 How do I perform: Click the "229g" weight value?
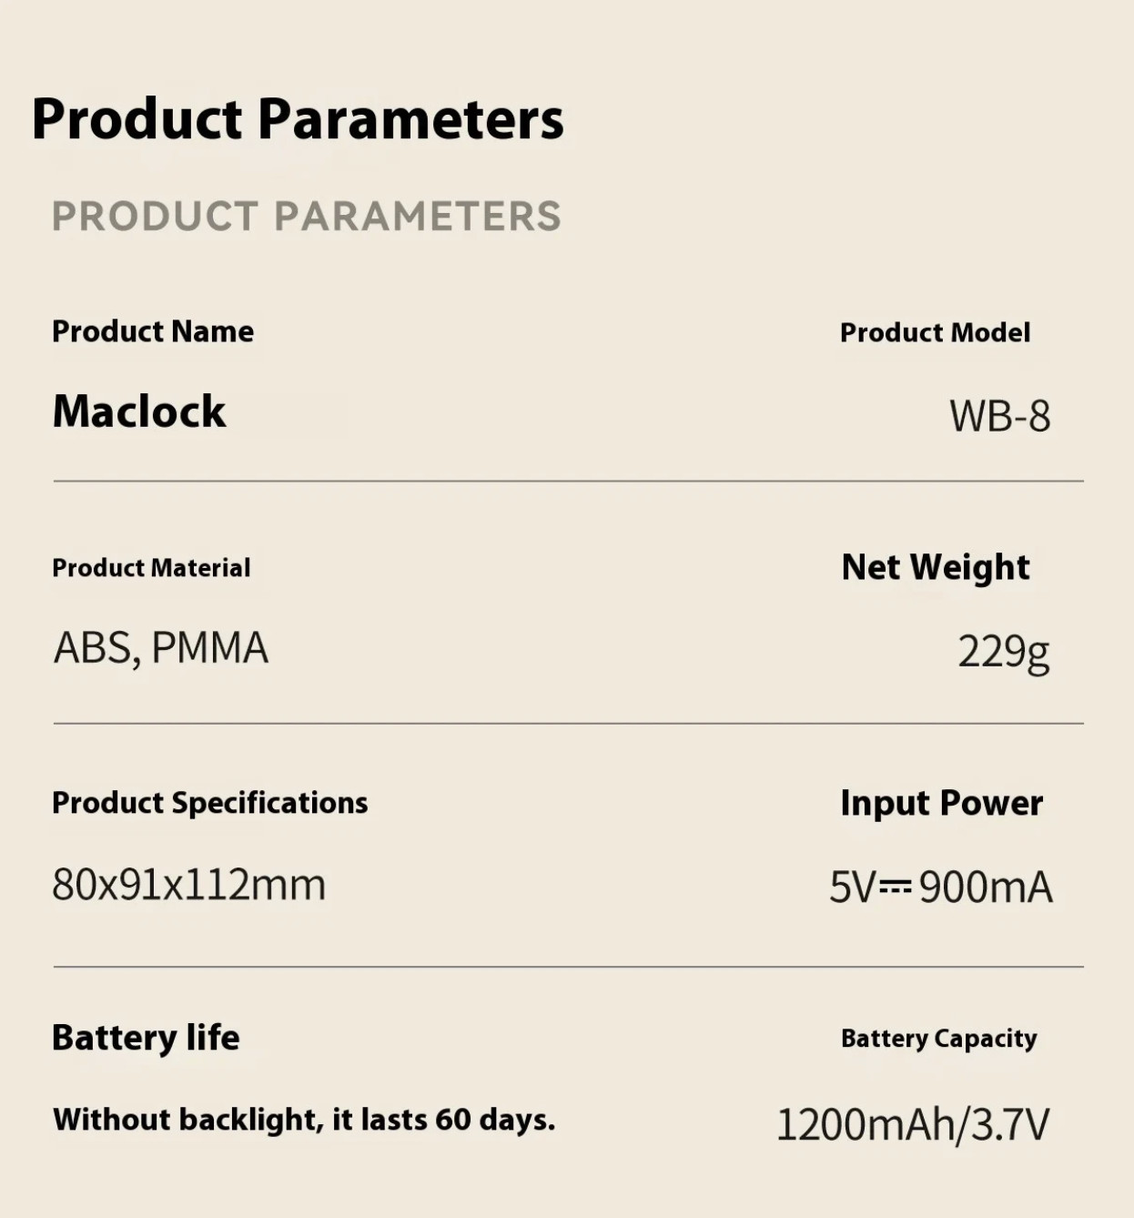(1003, 652)
